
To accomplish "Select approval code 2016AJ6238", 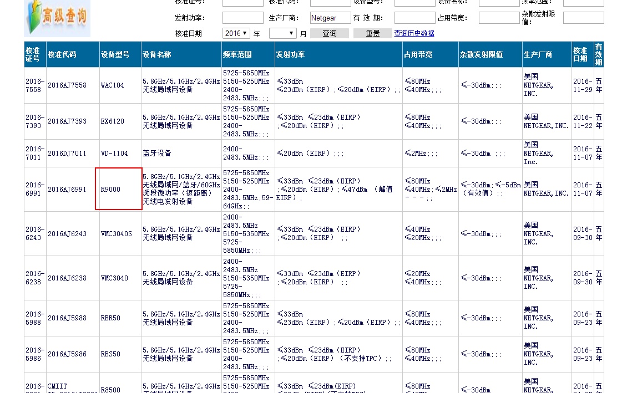I will (67, 278).
